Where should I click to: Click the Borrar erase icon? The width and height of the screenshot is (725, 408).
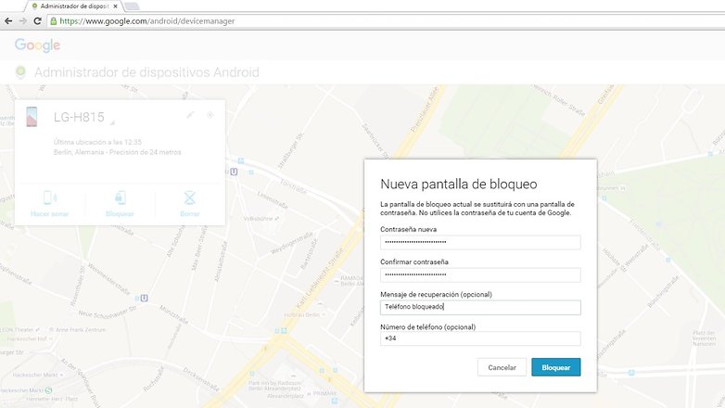189,198
